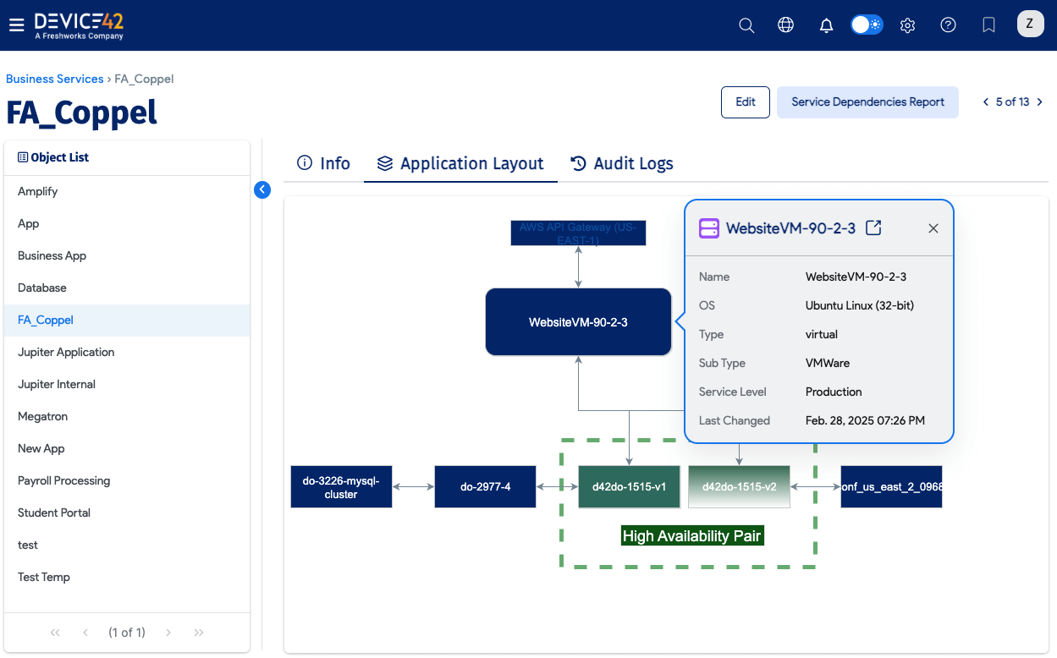
Task: Go to next business service arrow
Action: 1040,102
